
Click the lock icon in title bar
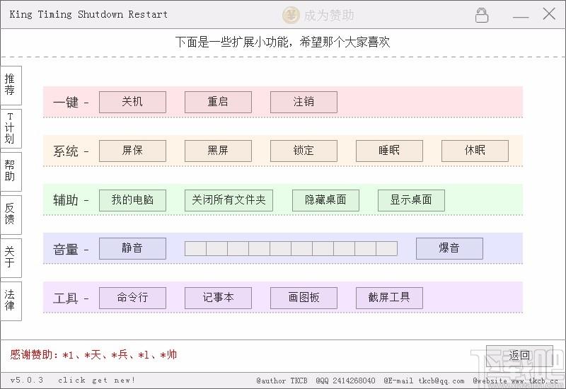(482, 15)
